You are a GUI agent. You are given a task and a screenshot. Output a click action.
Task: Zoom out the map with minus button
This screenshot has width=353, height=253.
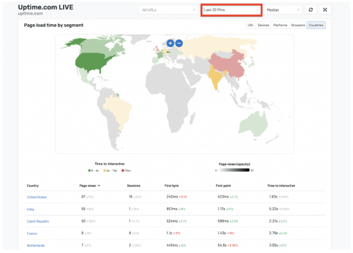[x=179, y=43]
